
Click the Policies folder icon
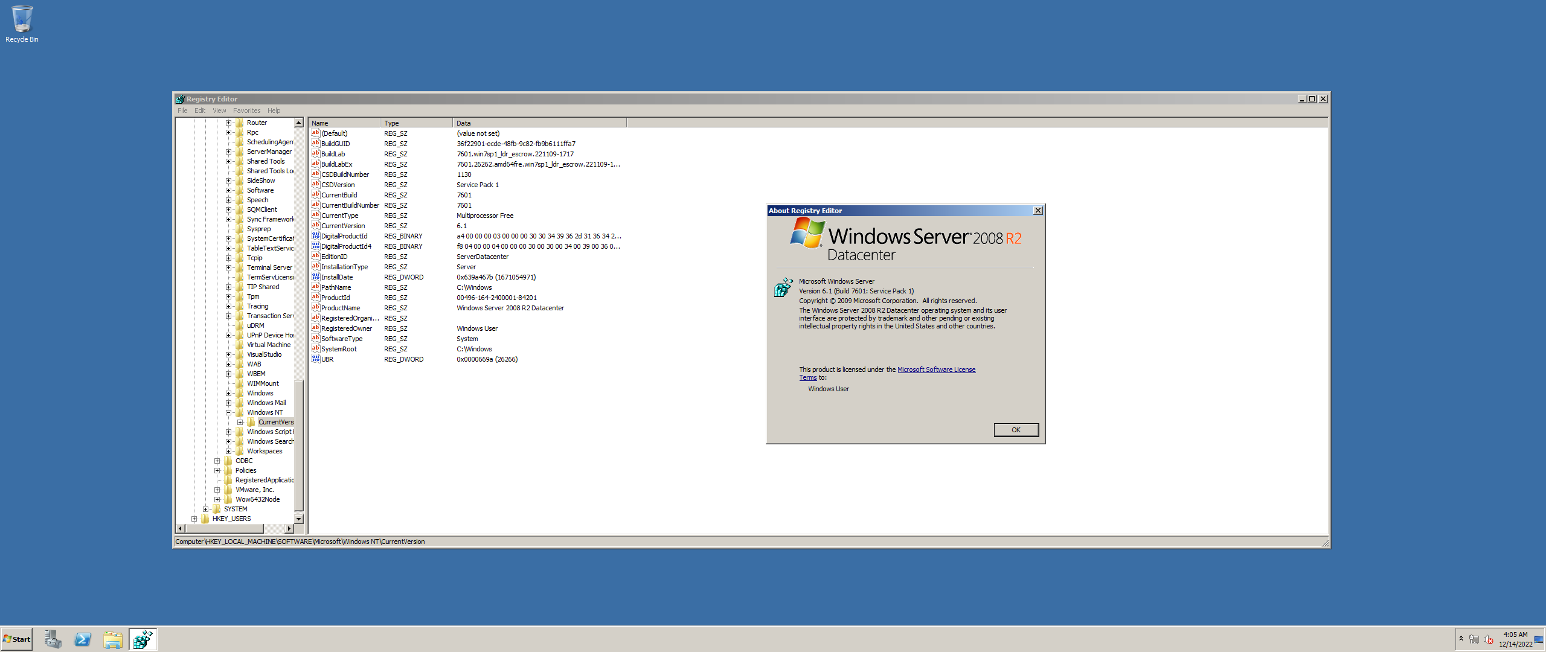(x=228, y=470)
